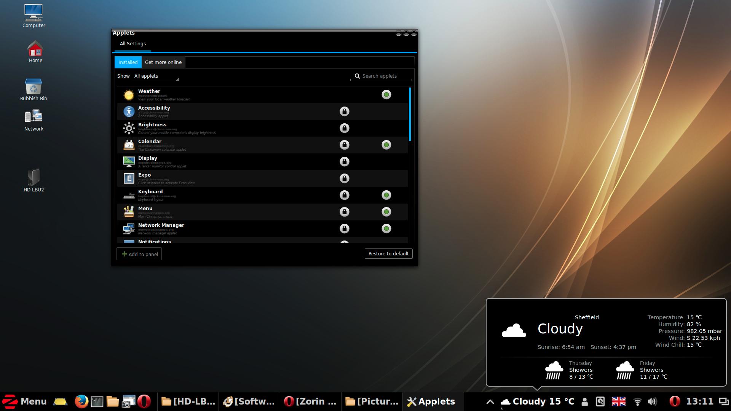The image size is (731, 411).
Task: Click the UK flag keyboard layout icon
Action: (618, 401)
